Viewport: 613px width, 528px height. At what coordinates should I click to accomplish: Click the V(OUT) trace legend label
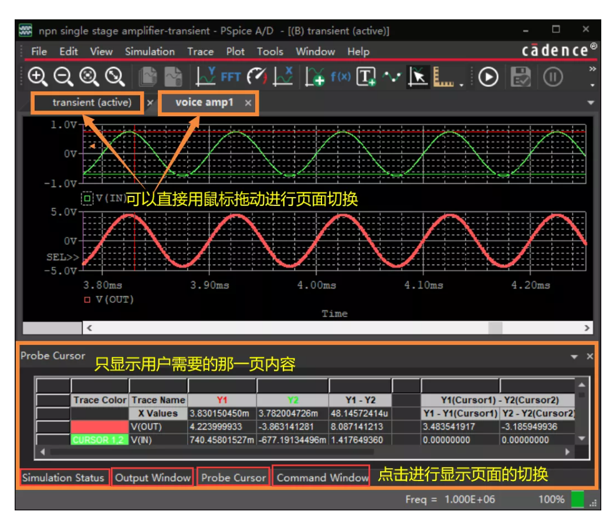[x=114, y=300]
